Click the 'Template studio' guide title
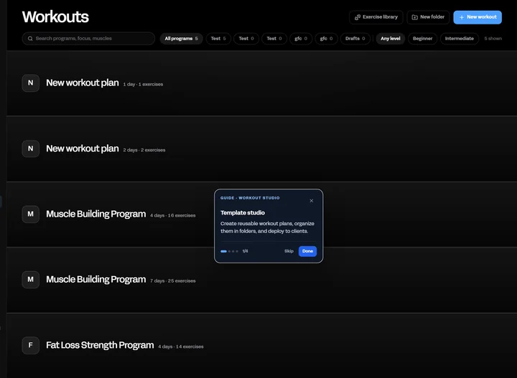Screen dimensions: 517x378 (243, 213)
